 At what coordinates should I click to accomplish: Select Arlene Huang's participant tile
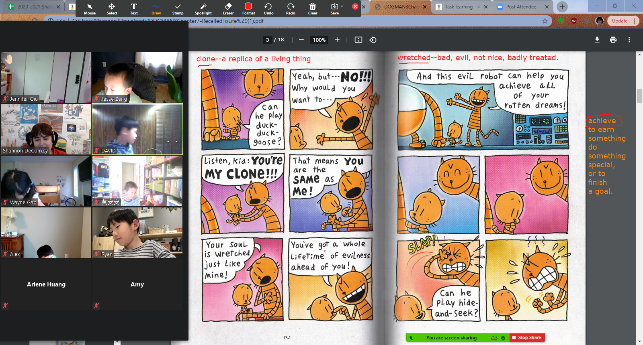46,284
